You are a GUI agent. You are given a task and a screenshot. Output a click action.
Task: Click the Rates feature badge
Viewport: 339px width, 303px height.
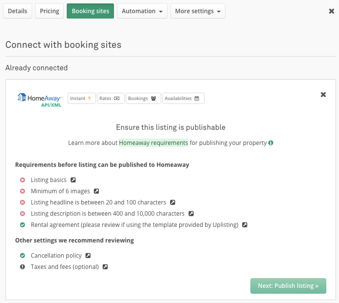pos(111,99)
